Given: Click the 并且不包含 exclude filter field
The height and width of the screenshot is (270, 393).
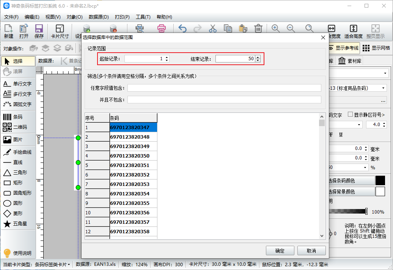Looking at the screenshot, I should [224, 100].
